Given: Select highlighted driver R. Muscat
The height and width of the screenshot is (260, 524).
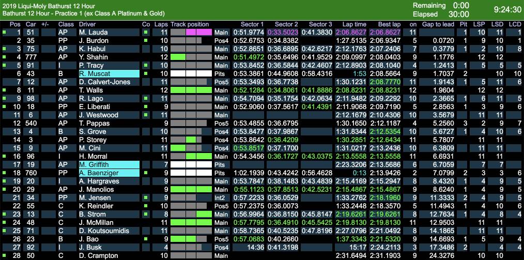Looking at the screenshot, I should [x=109, y=73].
